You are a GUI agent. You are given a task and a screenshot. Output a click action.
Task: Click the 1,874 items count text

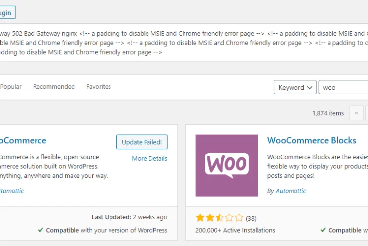click(328, 113)
